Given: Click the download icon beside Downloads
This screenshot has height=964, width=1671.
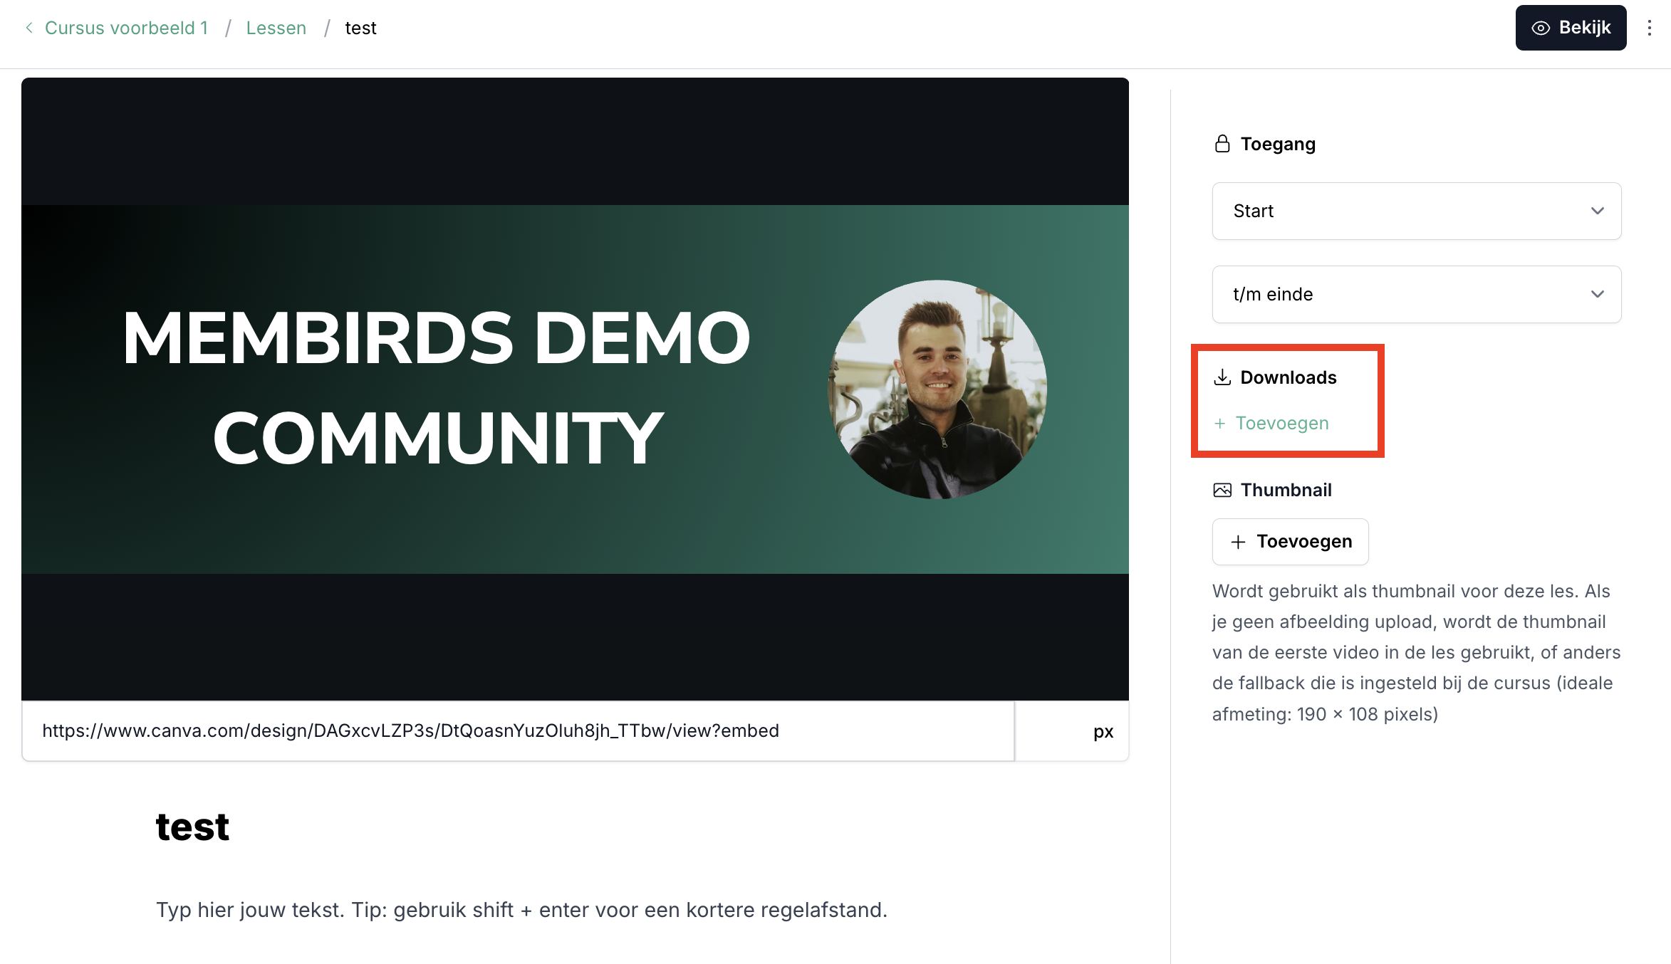Looking at the screenshot, I should [x=1222, y=377].
